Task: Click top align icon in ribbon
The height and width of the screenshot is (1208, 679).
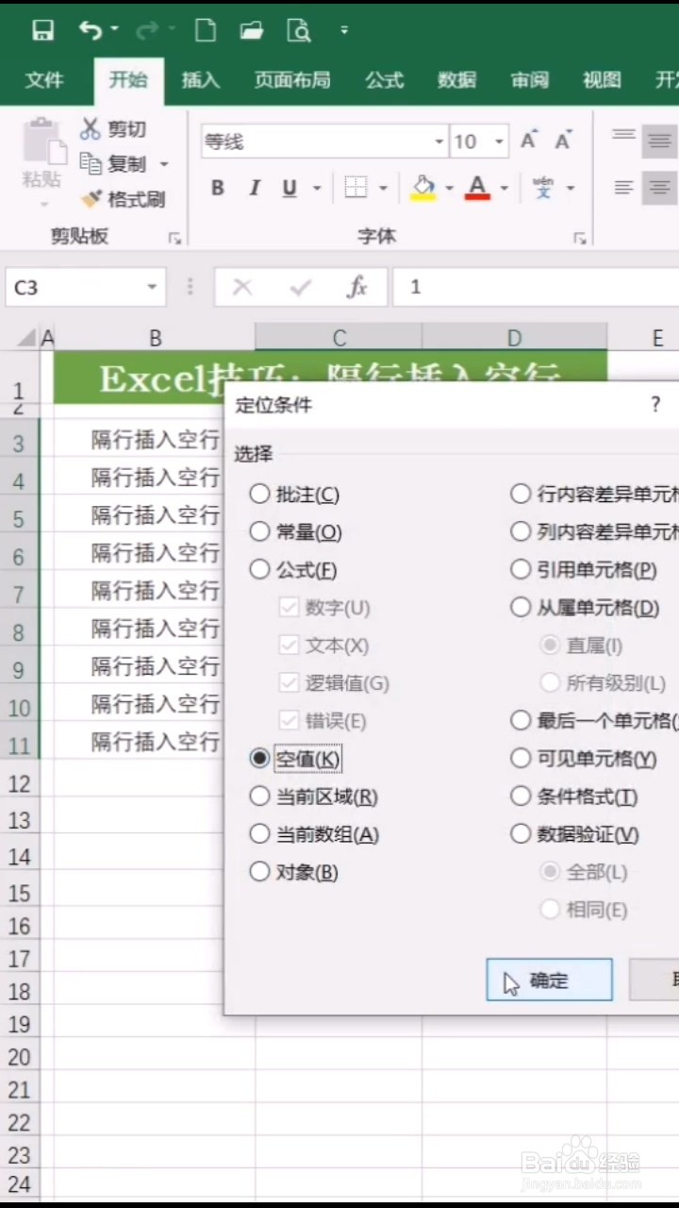Action: pos(624,138)
